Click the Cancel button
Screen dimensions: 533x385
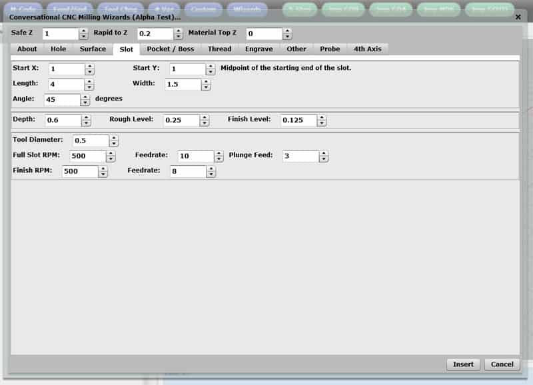502,364
